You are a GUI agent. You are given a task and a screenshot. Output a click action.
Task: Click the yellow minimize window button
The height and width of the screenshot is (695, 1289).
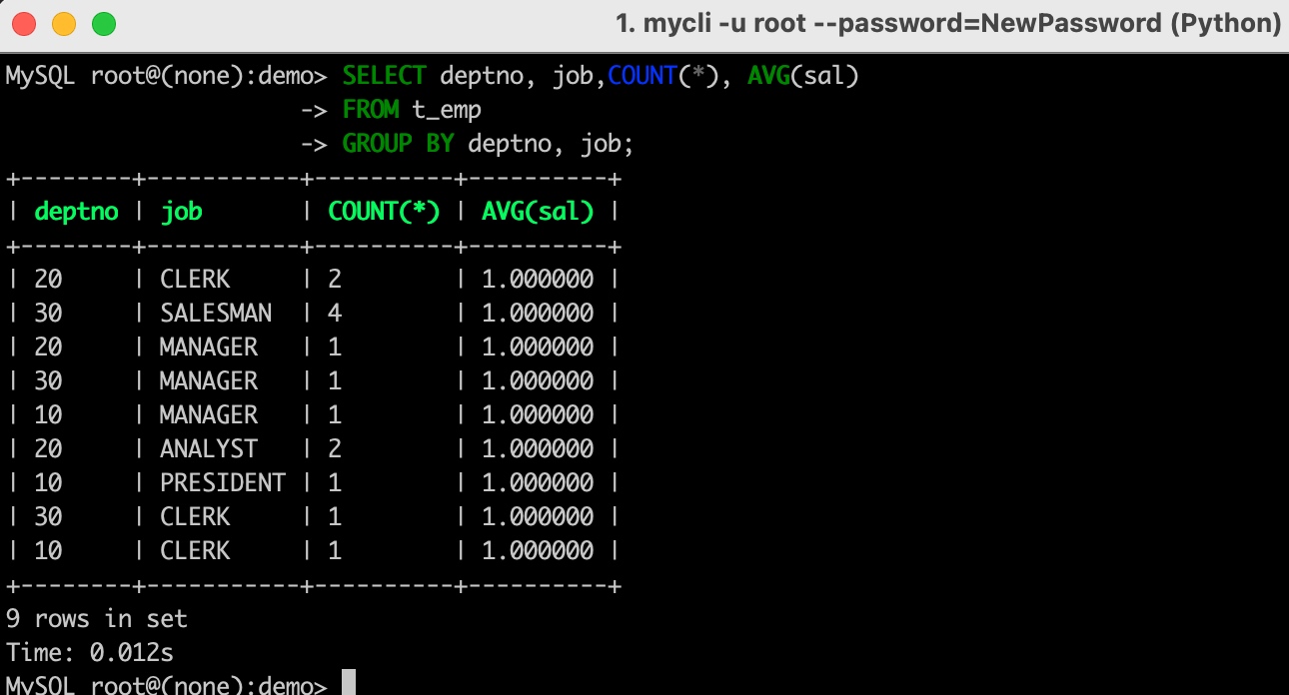click(x=64, y=23)
